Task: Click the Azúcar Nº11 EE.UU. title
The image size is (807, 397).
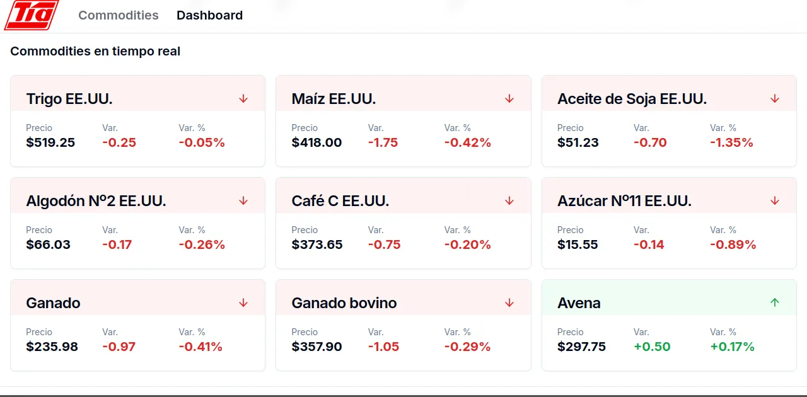Action: point(624,200)
